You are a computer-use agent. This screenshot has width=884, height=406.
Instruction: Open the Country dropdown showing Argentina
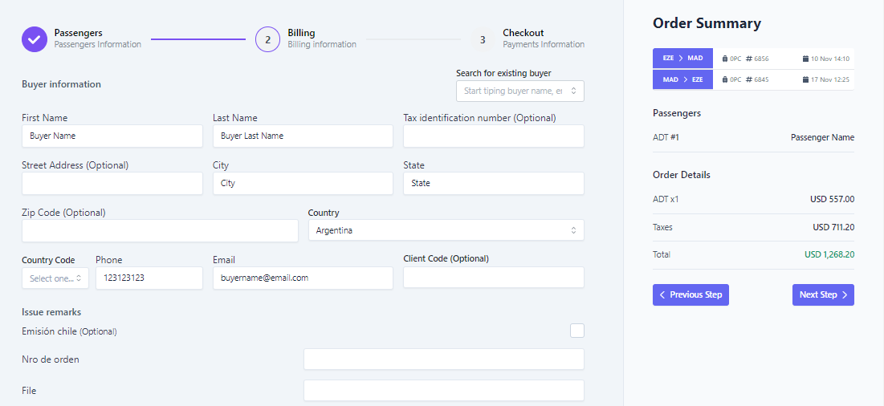click(x=446, y=230)
